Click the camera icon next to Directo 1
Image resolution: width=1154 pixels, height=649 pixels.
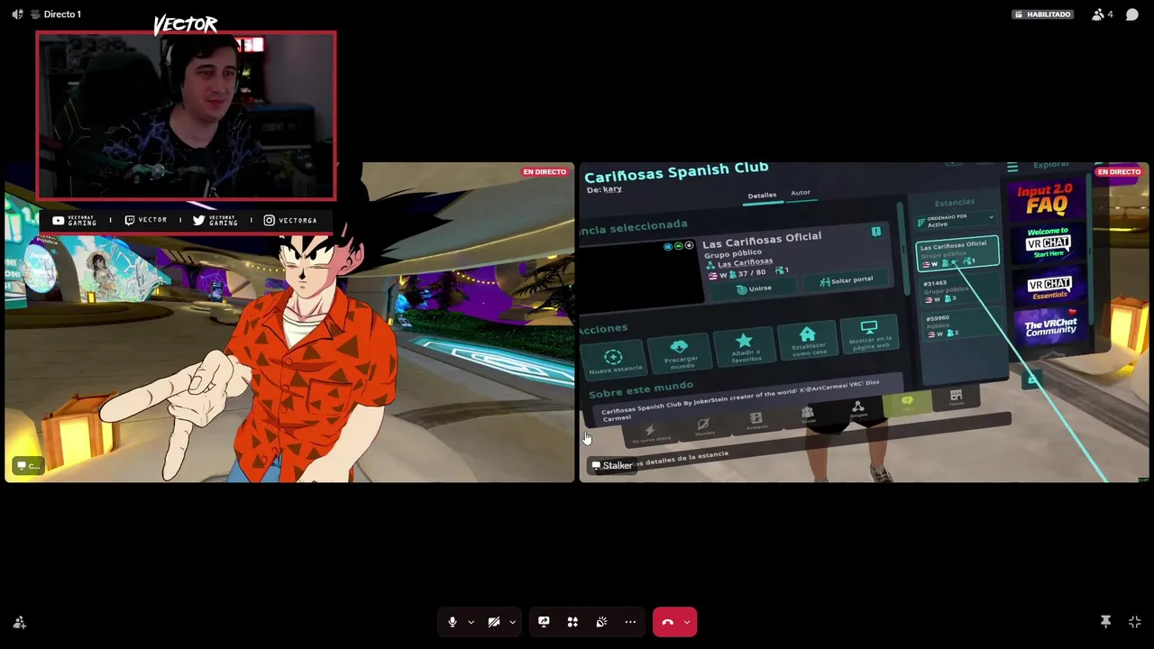pos(34,14)
